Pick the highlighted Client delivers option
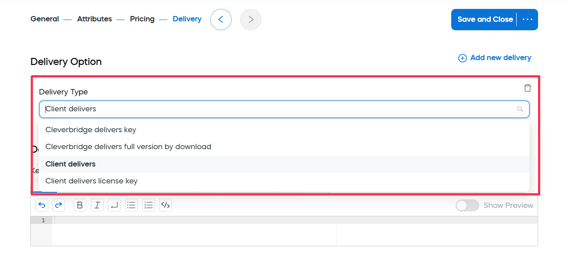Screen dimensions: 567x256 click(x=284, y=164)
